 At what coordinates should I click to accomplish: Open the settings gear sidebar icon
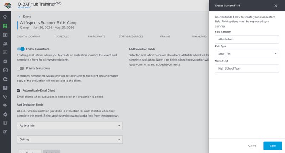pyautogui.click(x=5, y=114)
